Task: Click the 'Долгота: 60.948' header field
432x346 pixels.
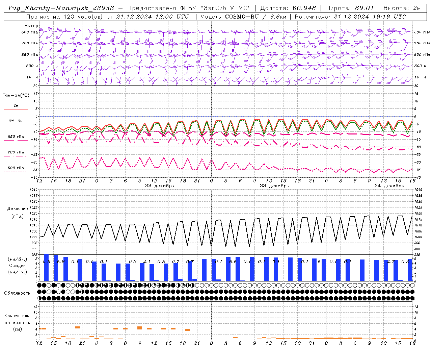Action: coord(288,8)
